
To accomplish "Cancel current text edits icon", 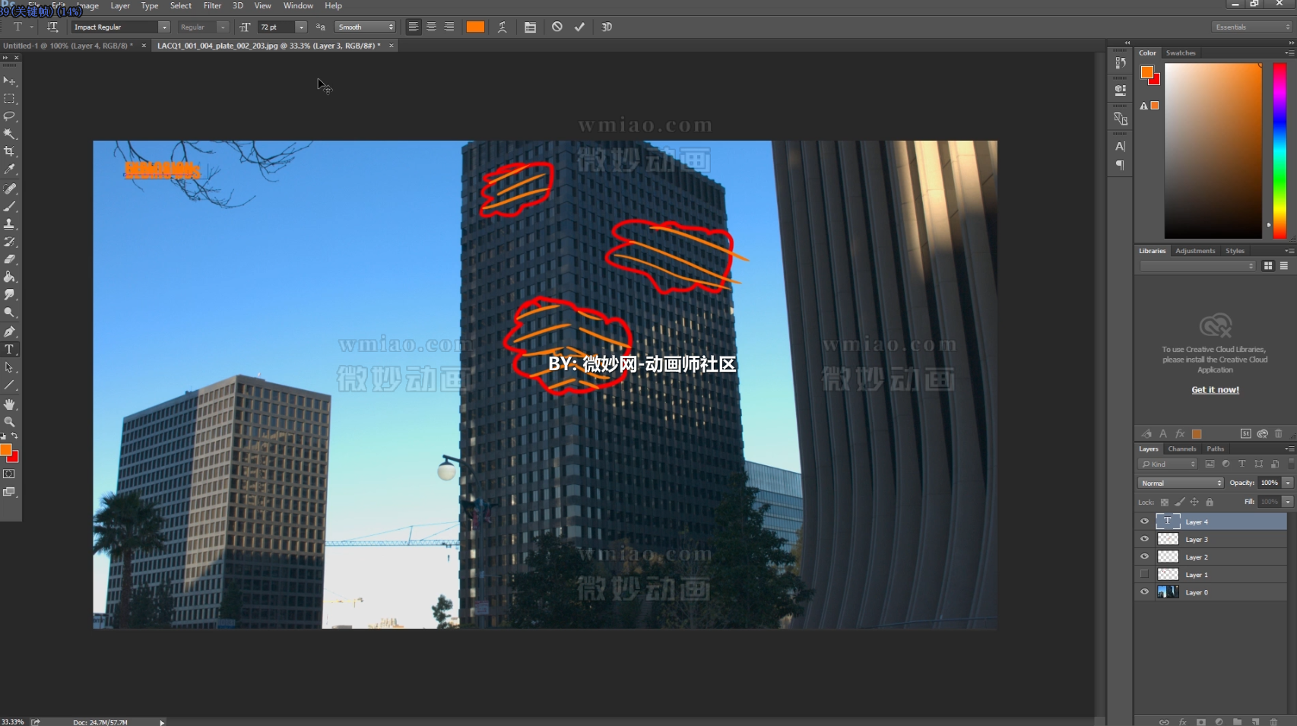I will [x=557, y=27].
